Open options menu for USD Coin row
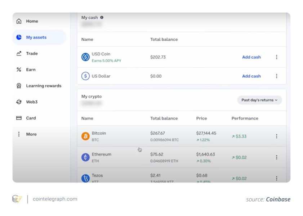Screen dimensions: 303x216 tap(277, 57)
